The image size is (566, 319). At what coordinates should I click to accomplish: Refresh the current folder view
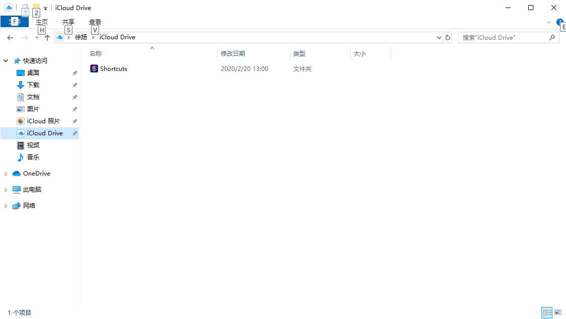447,37
